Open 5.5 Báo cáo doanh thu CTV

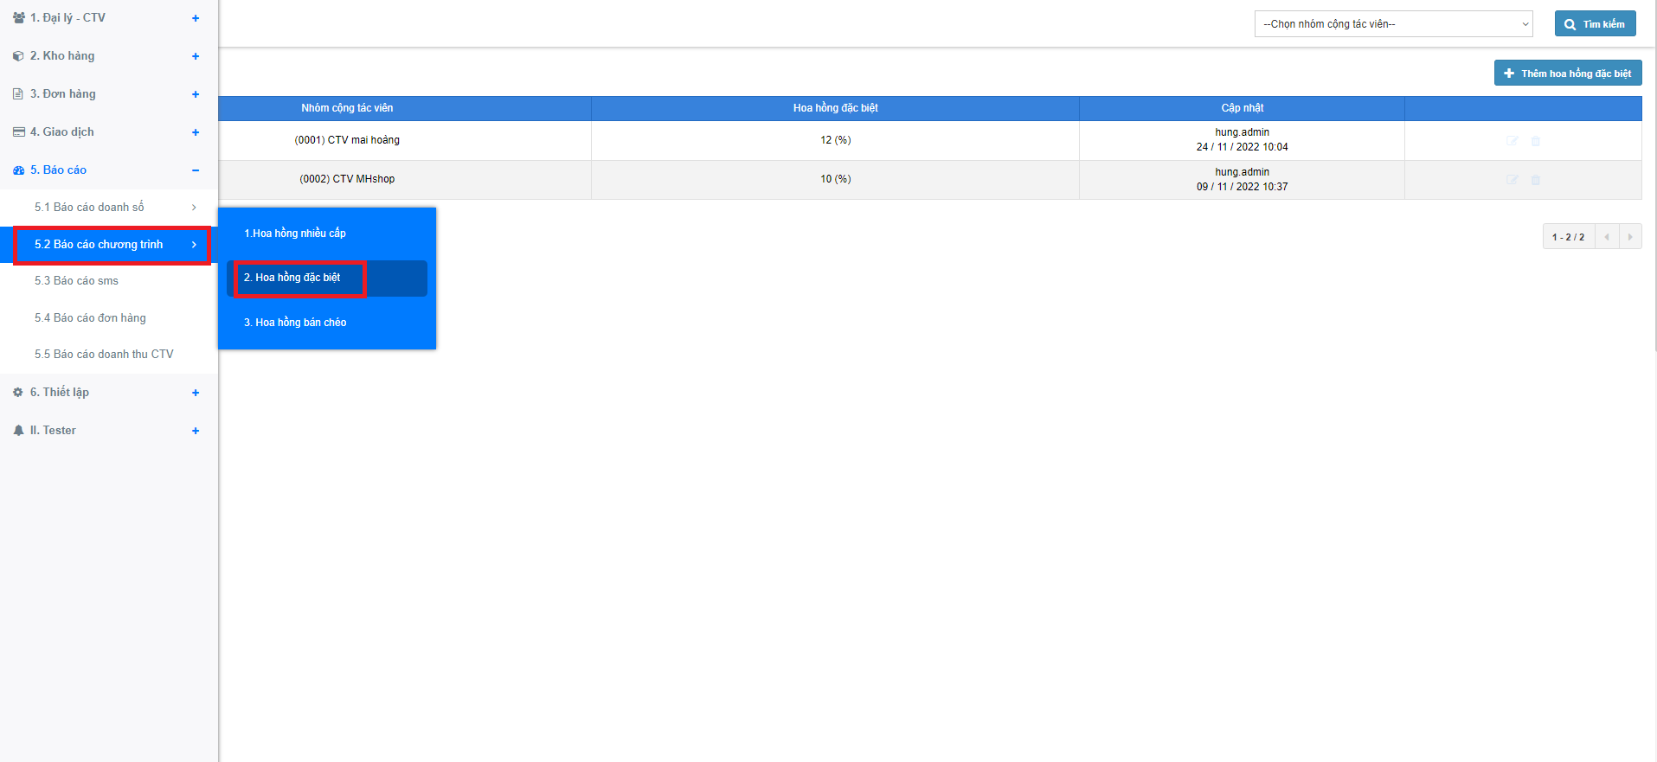point(104,355)
